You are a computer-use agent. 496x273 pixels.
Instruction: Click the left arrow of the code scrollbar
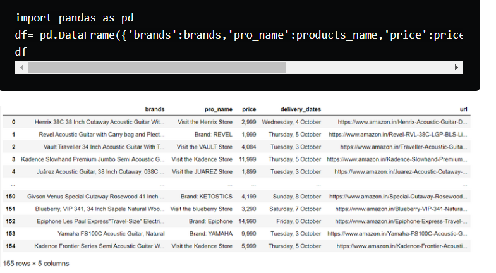pyautogui.click(x=21, y=68)
